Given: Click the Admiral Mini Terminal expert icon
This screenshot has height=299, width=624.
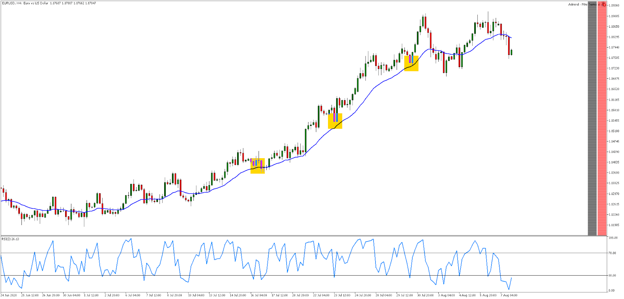Looking at the screenshot, I should [x=604, y=4].
